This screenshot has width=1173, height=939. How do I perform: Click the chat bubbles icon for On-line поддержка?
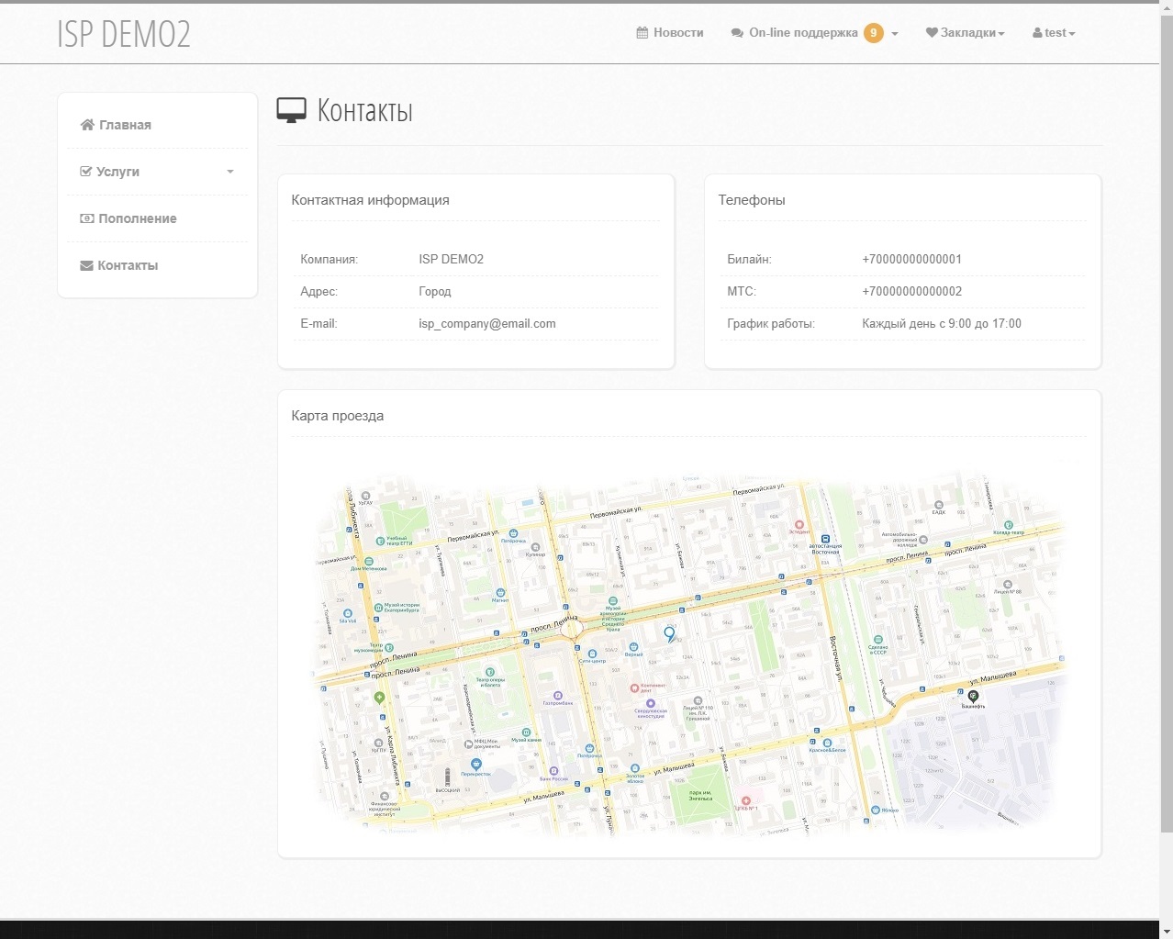pos(737,33)
